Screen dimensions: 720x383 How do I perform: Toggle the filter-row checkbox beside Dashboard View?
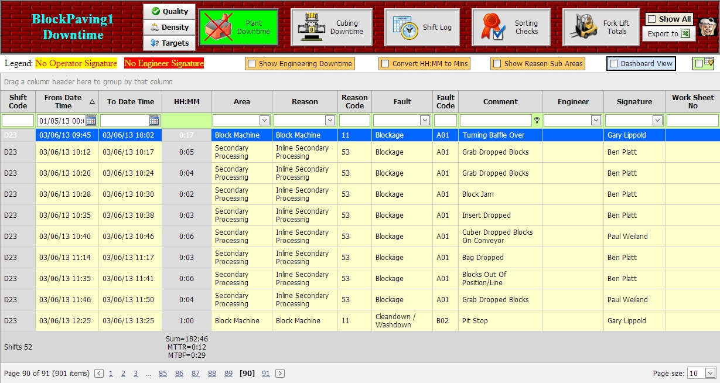tap(699, 64)
